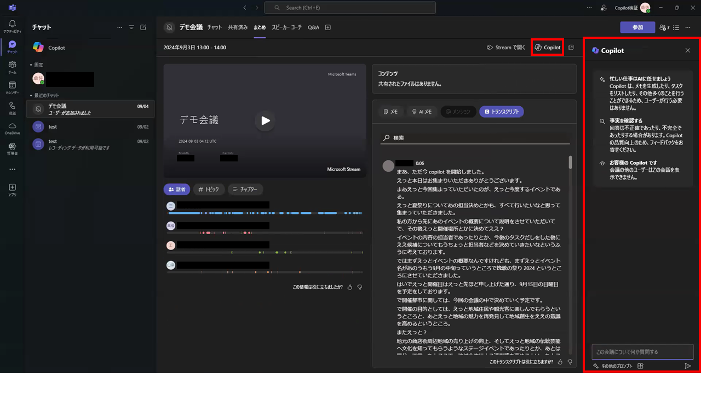Select the トランスクリプト tab
This screenshot has width=701, height=394.
click(x=502, y=112)
